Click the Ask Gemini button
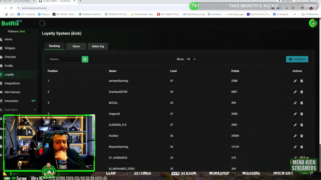 click(285, 1)
